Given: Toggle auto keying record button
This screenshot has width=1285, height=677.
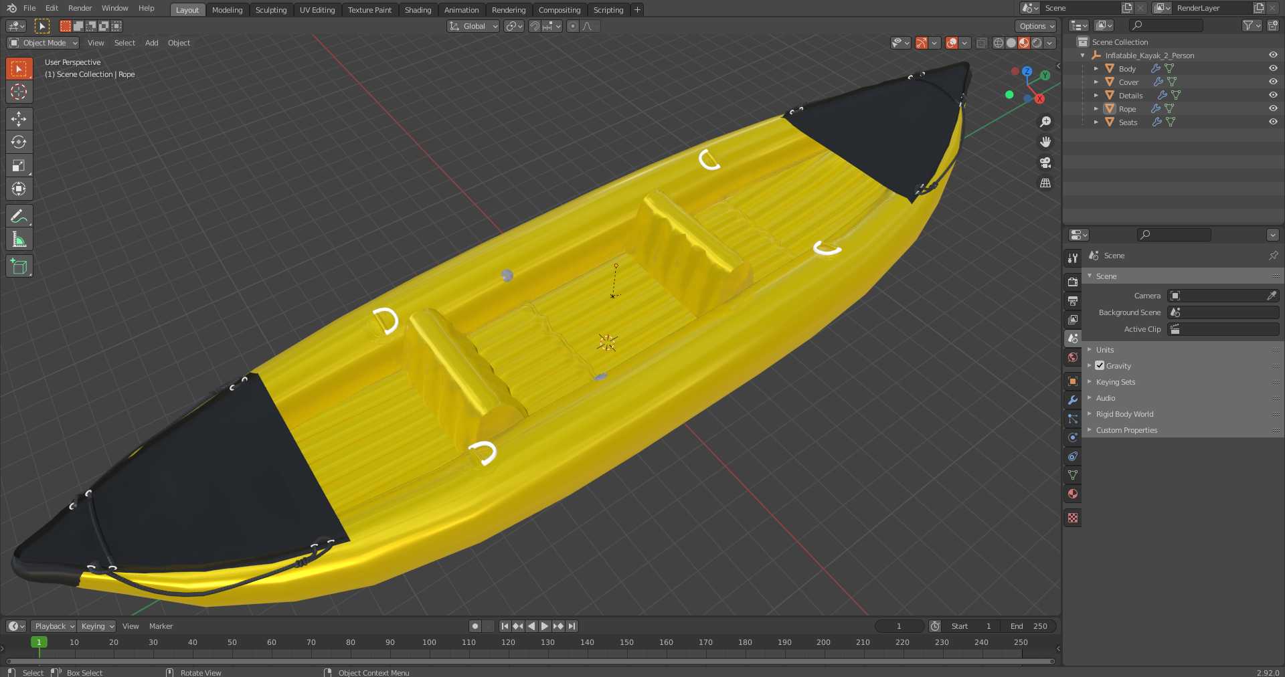Looking at the screenshot, I should 475,626.
